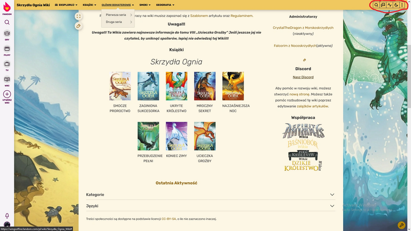Open the Smocze Proroctwo book cover
The width and height of the screenshot is (411, 231).
pyautogui.click(x=120, y=86)
